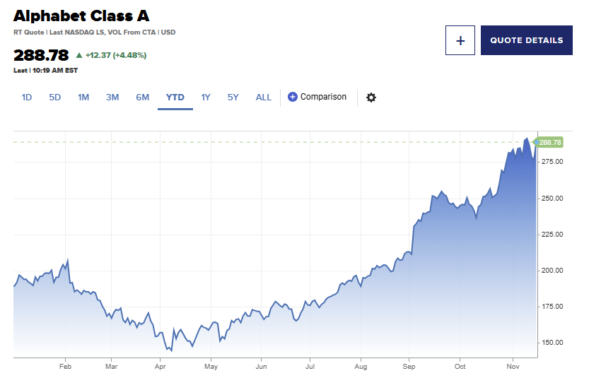Viewport: 589px width, 378px height.
Task: Click the Alphabet Class A title
Action: pos(81,16)
